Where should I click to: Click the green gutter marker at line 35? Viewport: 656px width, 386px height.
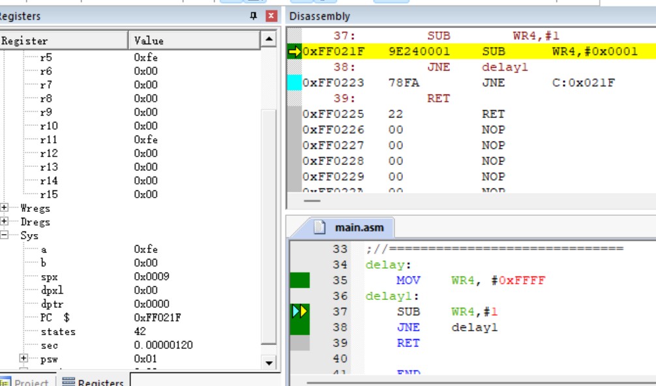[300, 280]
